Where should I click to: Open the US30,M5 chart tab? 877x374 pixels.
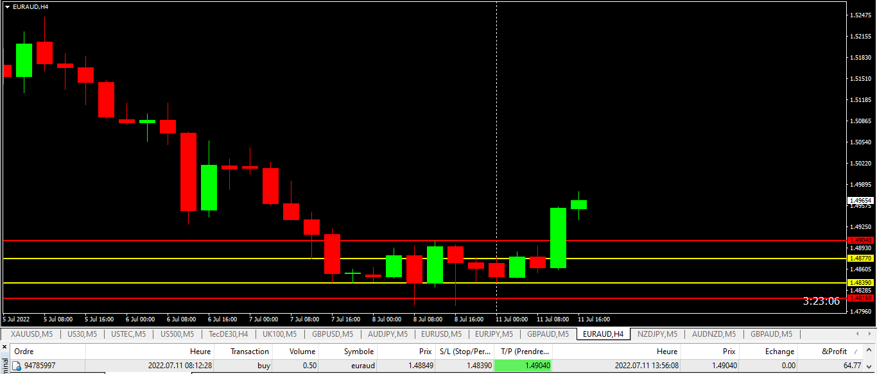[x=82, y=334]
